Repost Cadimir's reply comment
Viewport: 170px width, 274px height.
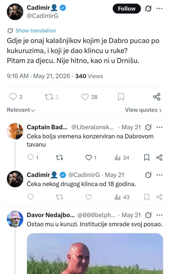59,197
